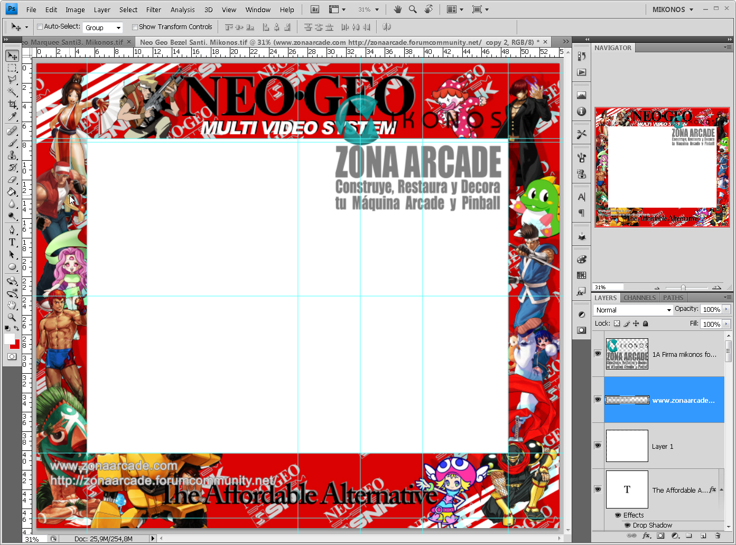Image resolution: width=736 pixels, height=545 pixels.
Task: Select the Zoom tool in the toolbox
Action: click(x=12, y=318)
